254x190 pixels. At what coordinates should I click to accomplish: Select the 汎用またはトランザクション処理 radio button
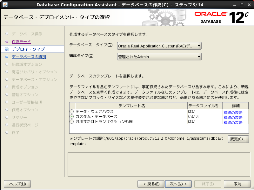(x=72, y=122)
